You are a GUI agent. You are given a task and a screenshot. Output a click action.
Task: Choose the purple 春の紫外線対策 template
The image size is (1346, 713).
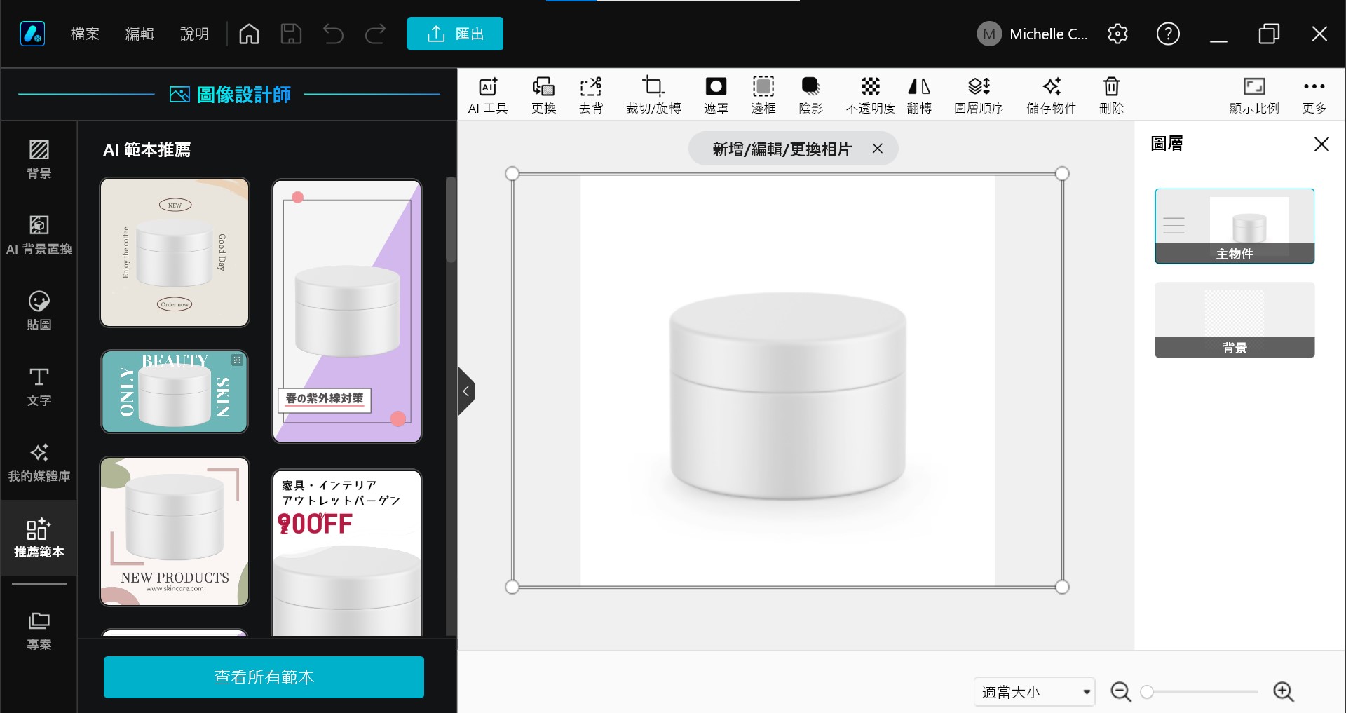click(x=347, y=311)
